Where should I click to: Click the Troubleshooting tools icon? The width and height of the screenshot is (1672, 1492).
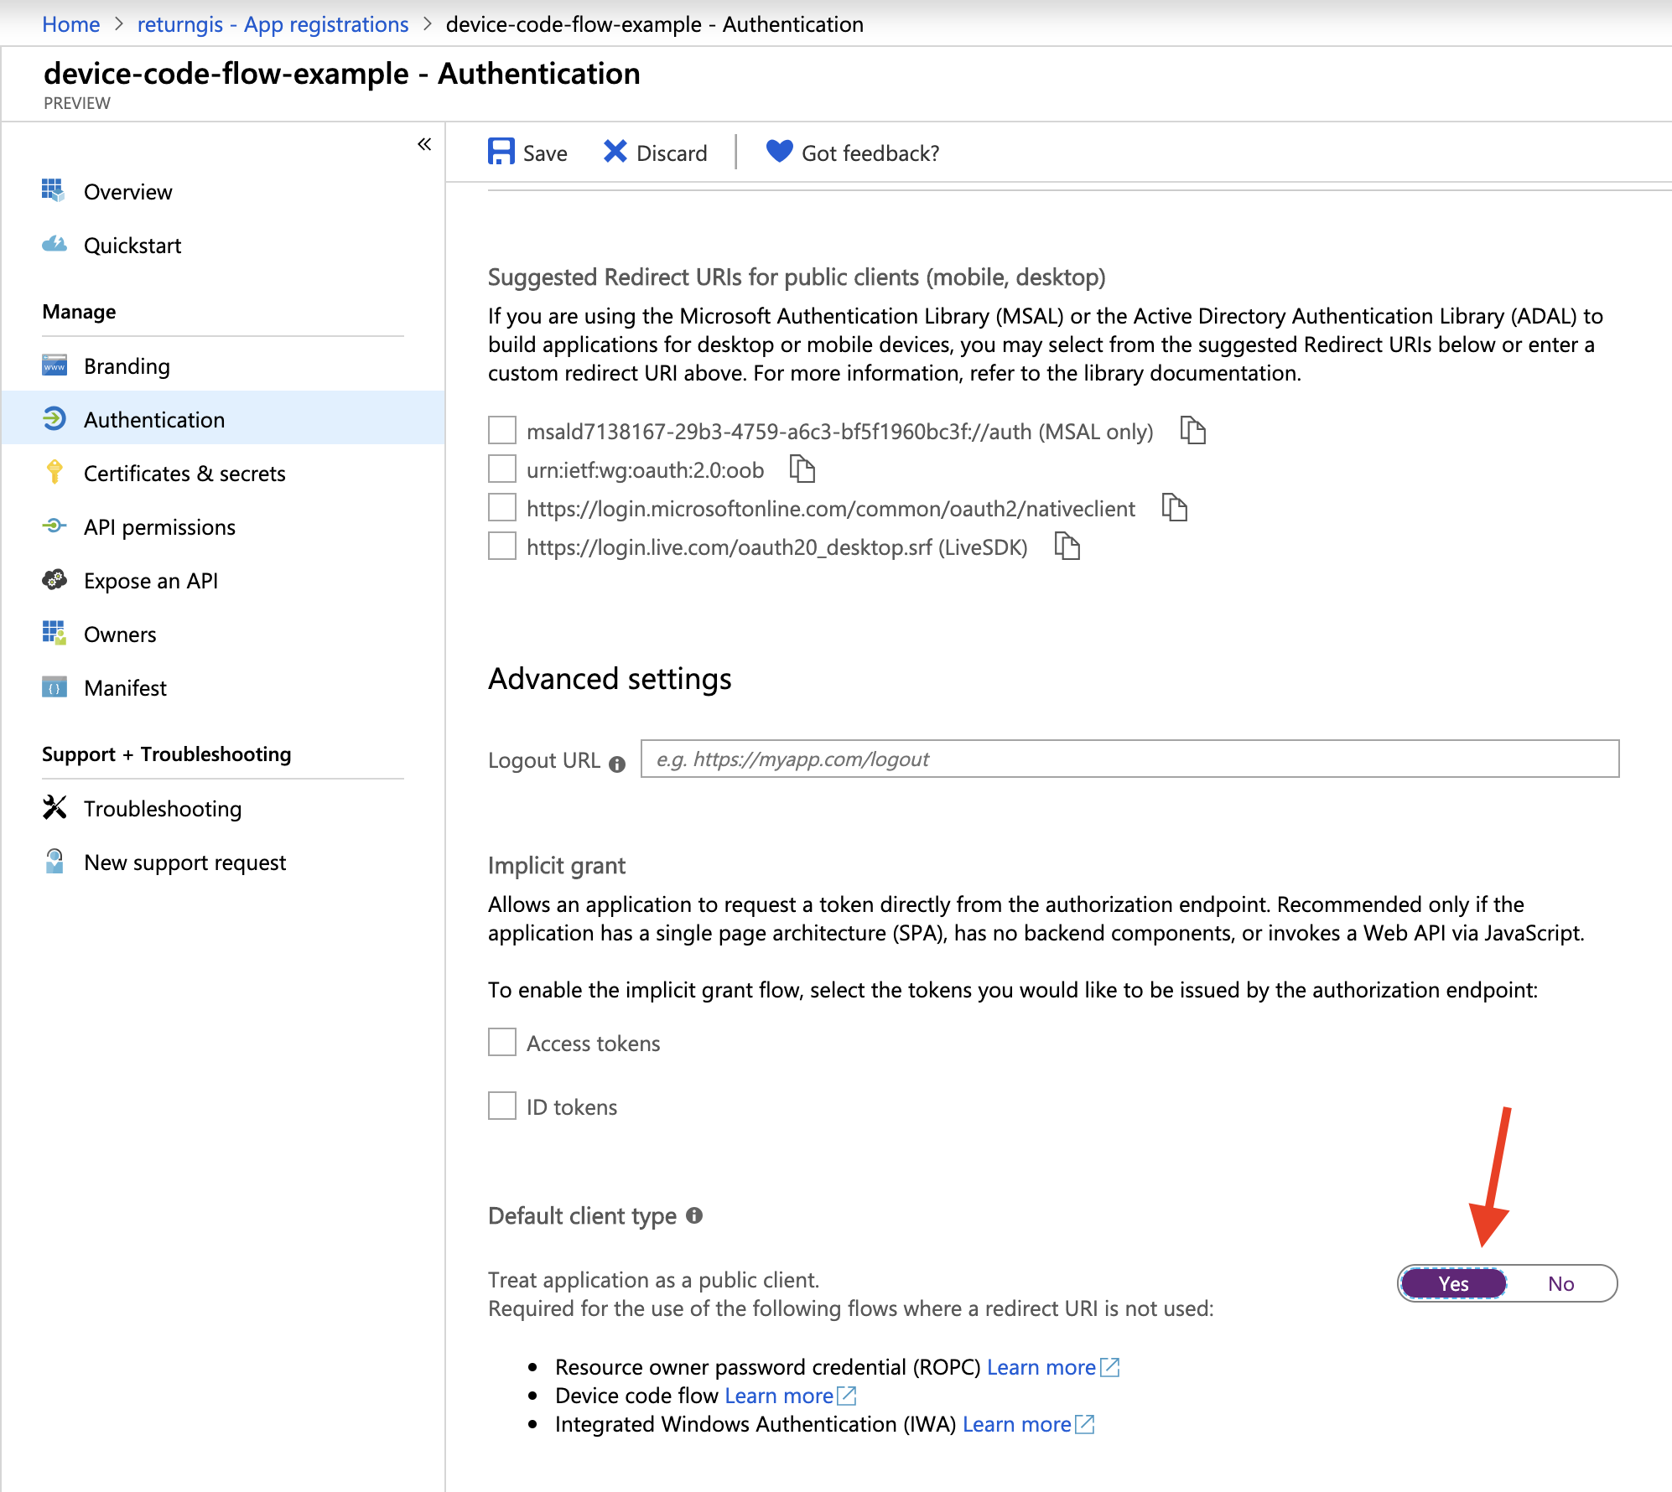pos(54,807)
